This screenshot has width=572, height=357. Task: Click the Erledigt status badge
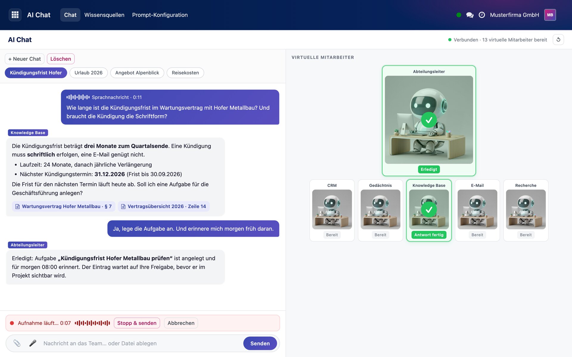[429, 169]
